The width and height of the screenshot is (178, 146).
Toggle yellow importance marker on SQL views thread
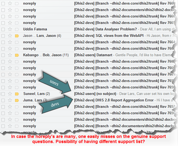(x=17, y=36)
